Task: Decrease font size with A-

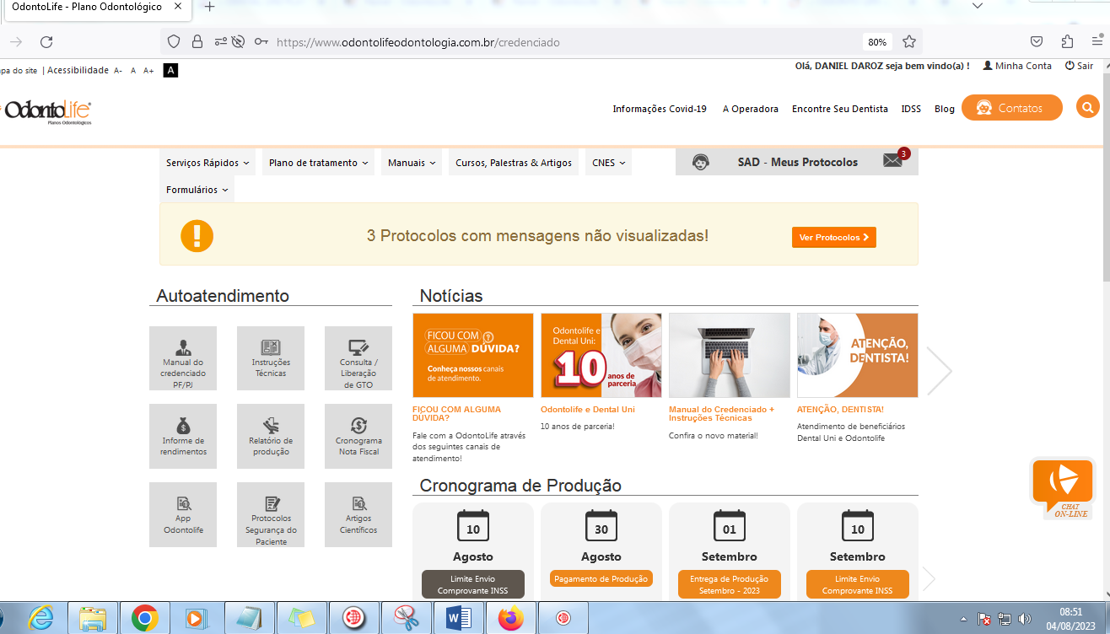Action: tap(118, 71)
